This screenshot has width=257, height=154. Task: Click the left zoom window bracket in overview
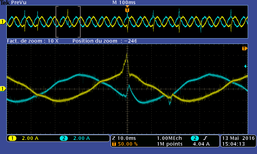57,22
